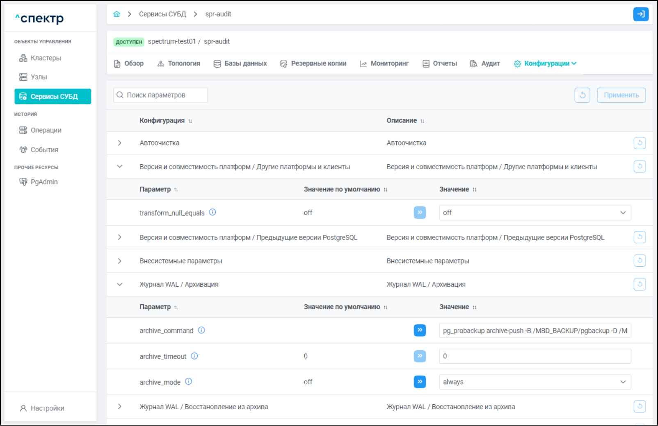This screenshot has width=658, height=426.
Task: Show info for archive_command parameter
Action: pyautogui.click(x=201, y=330)
